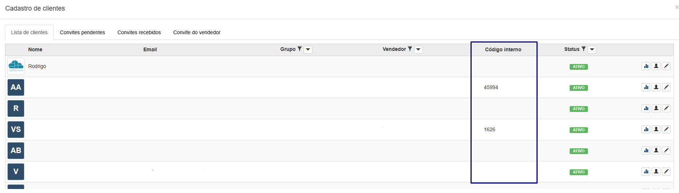Open the bar chart icon in Rodrigo's row

[646, 66]
